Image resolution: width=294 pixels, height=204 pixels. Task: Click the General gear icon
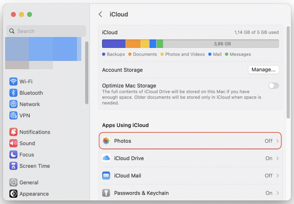(x=13, y=183)
